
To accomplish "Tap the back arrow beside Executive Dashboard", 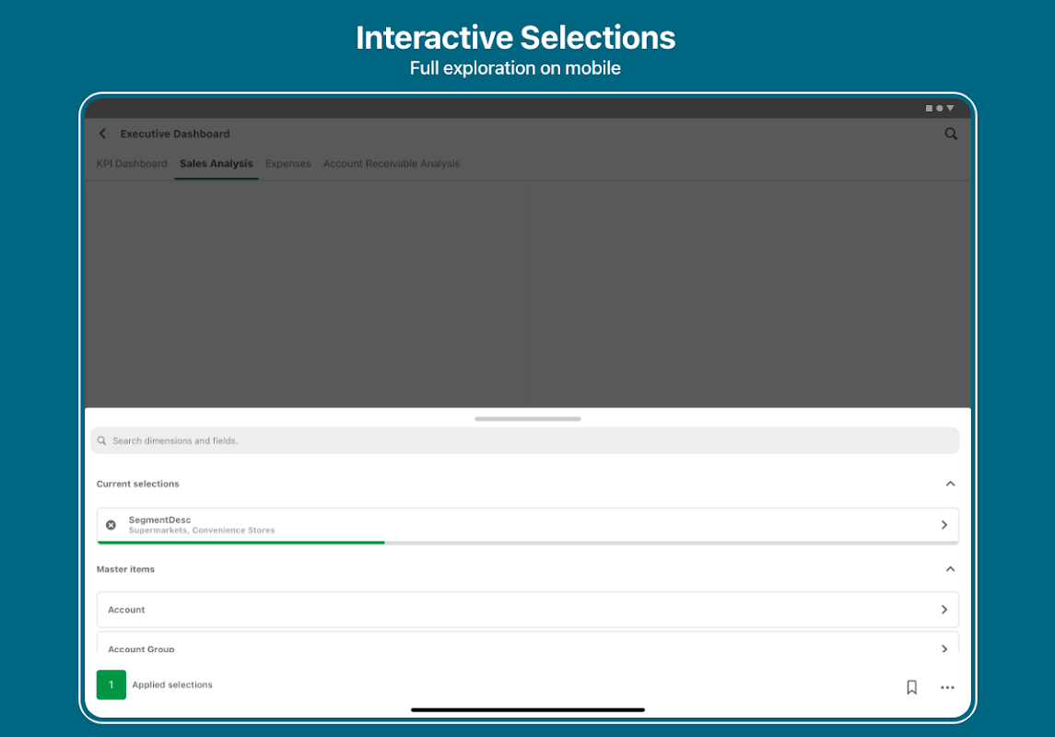I will point(102,134).
